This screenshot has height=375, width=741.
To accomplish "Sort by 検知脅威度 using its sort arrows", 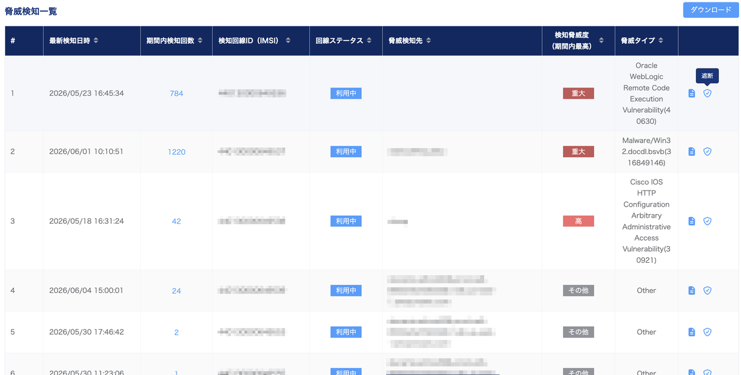I will pos(600,41).
